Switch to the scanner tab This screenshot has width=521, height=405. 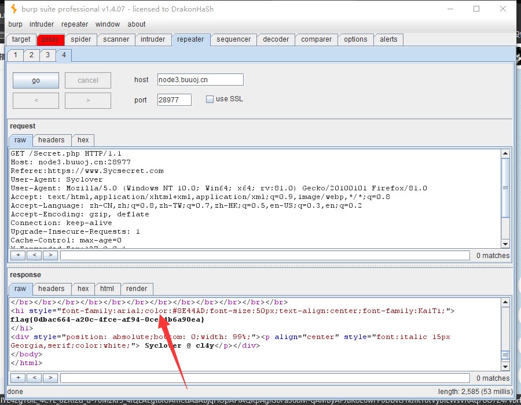[x=116, y=39]
